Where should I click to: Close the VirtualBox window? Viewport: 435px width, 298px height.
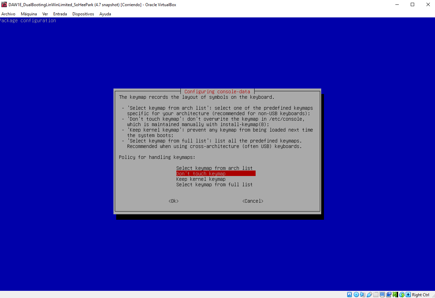(428, 5)
